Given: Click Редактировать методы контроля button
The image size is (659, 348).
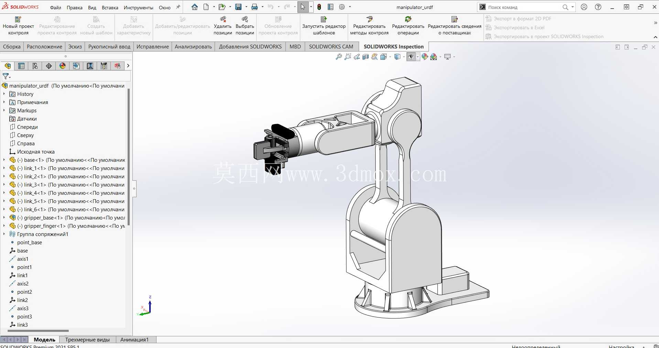Looking at the screenshot, I should pos(369,25).
